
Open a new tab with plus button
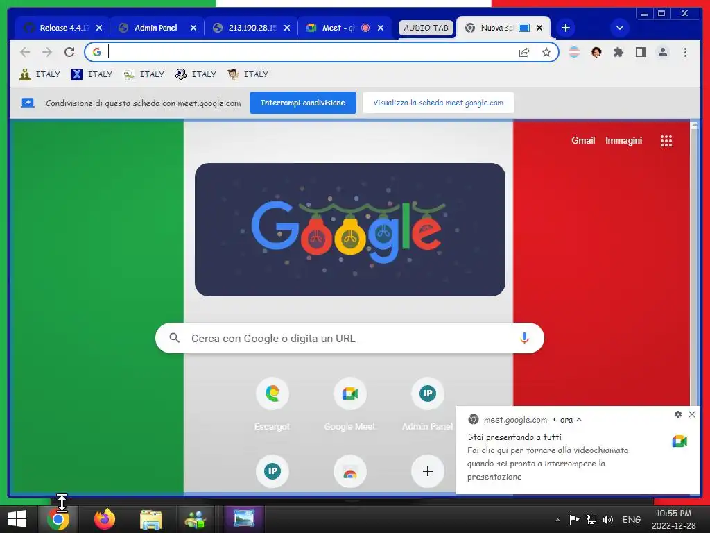coord(566,28)
